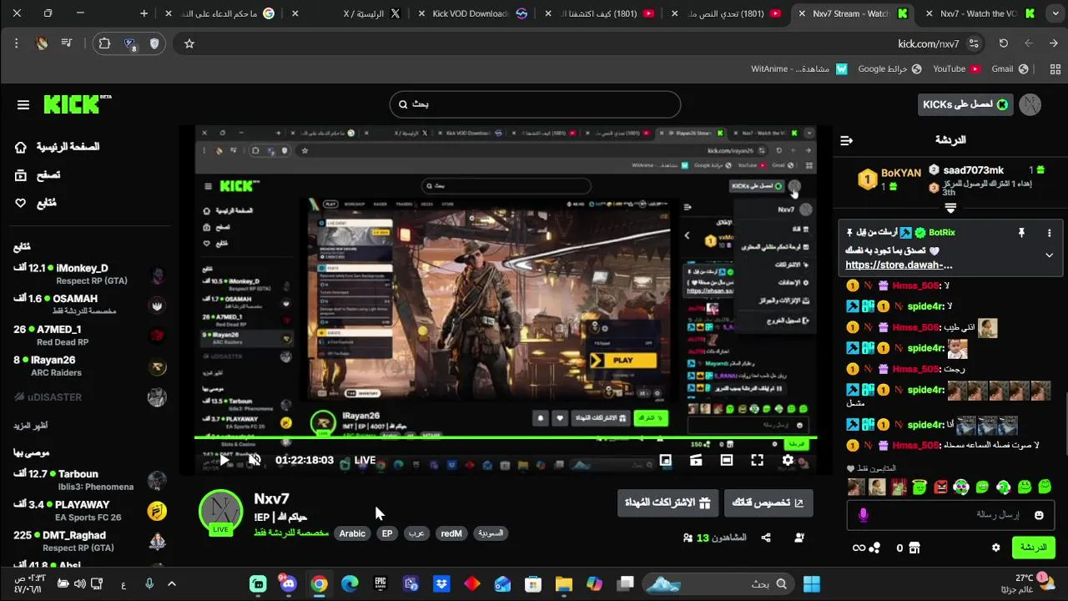
Task: Open Chrome three-dot menu
Action: coord(16,43)
